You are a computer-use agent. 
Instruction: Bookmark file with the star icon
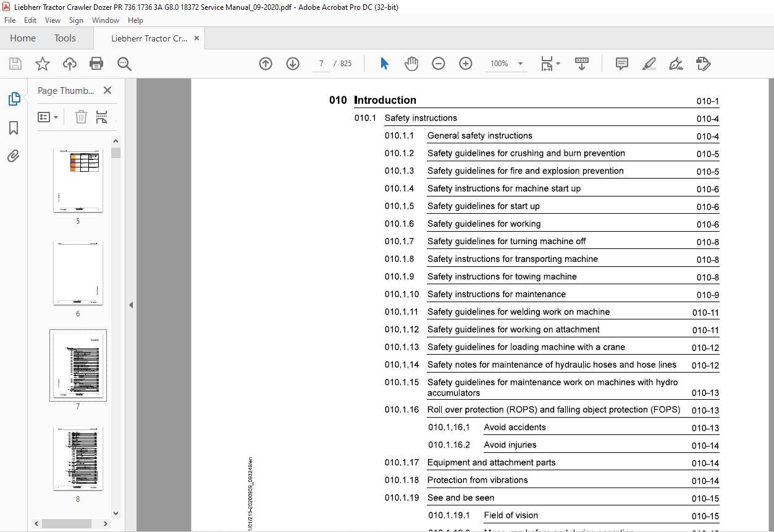(x=42, y=64)
